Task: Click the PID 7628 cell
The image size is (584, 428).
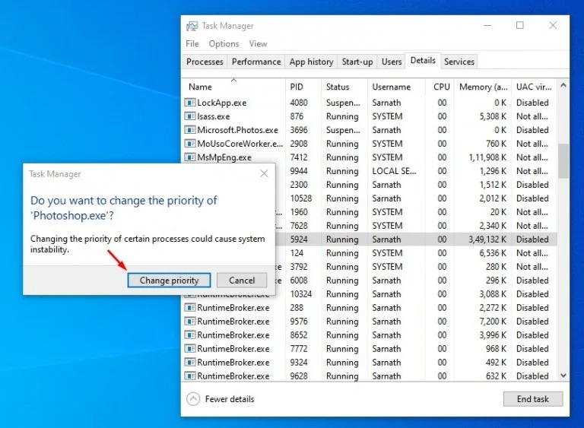Action: 299,226
